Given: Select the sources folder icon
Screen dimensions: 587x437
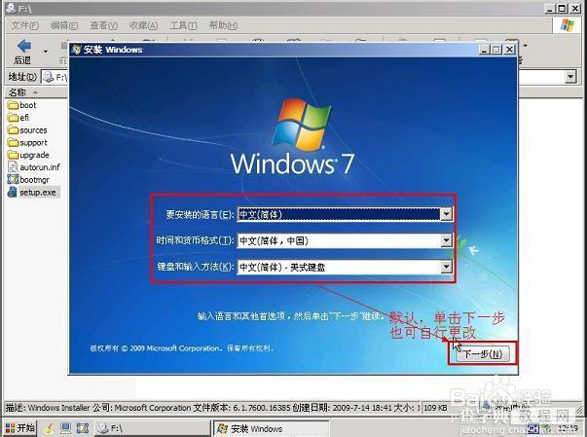Looking at the screenshot, I should pos(13,130).
